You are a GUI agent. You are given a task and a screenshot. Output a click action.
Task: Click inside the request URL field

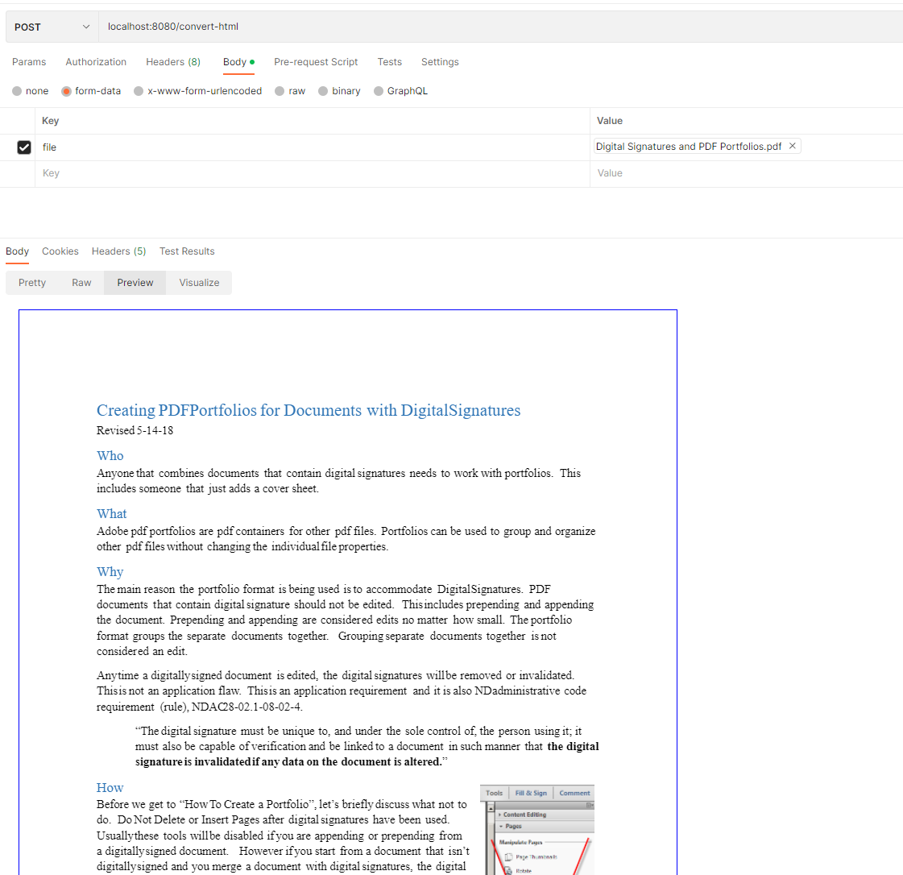click(x=322, y=26)
